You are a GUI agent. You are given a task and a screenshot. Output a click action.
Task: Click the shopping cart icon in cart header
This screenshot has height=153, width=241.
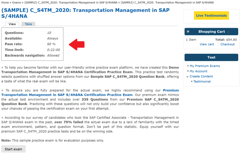pos(188,32)
